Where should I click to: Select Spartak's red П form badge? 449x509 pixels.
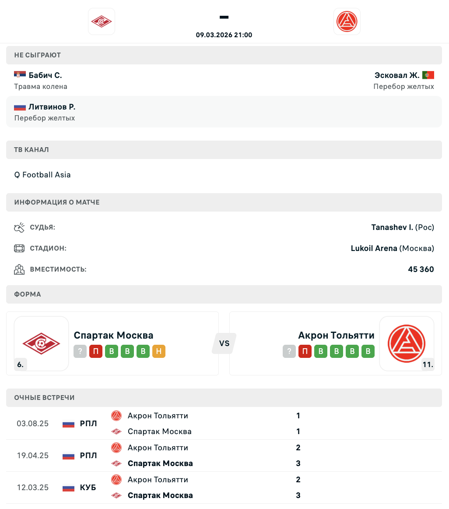pos(96,351)
